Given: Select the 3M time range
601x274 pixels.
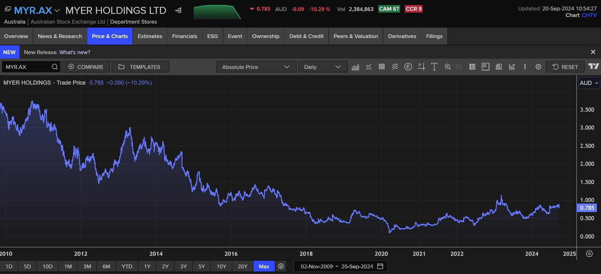Looking at the screenshot, I should coord(87,266).
